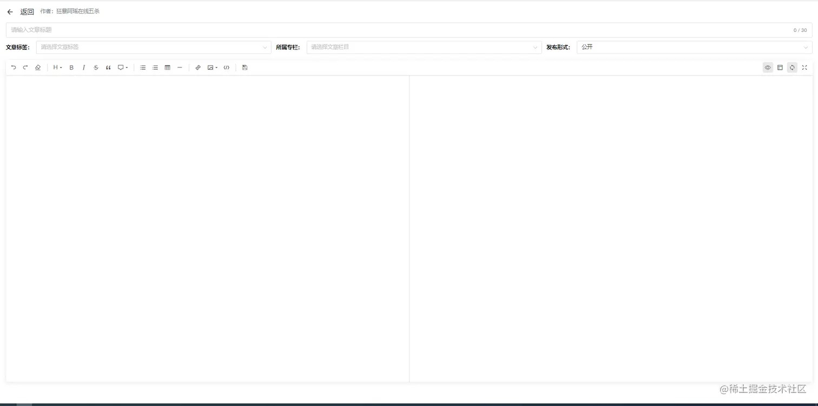This screenshot has width=818, height=406.
Task: Toggle fullscreen editor mode
Action: (x=804, y=67)
